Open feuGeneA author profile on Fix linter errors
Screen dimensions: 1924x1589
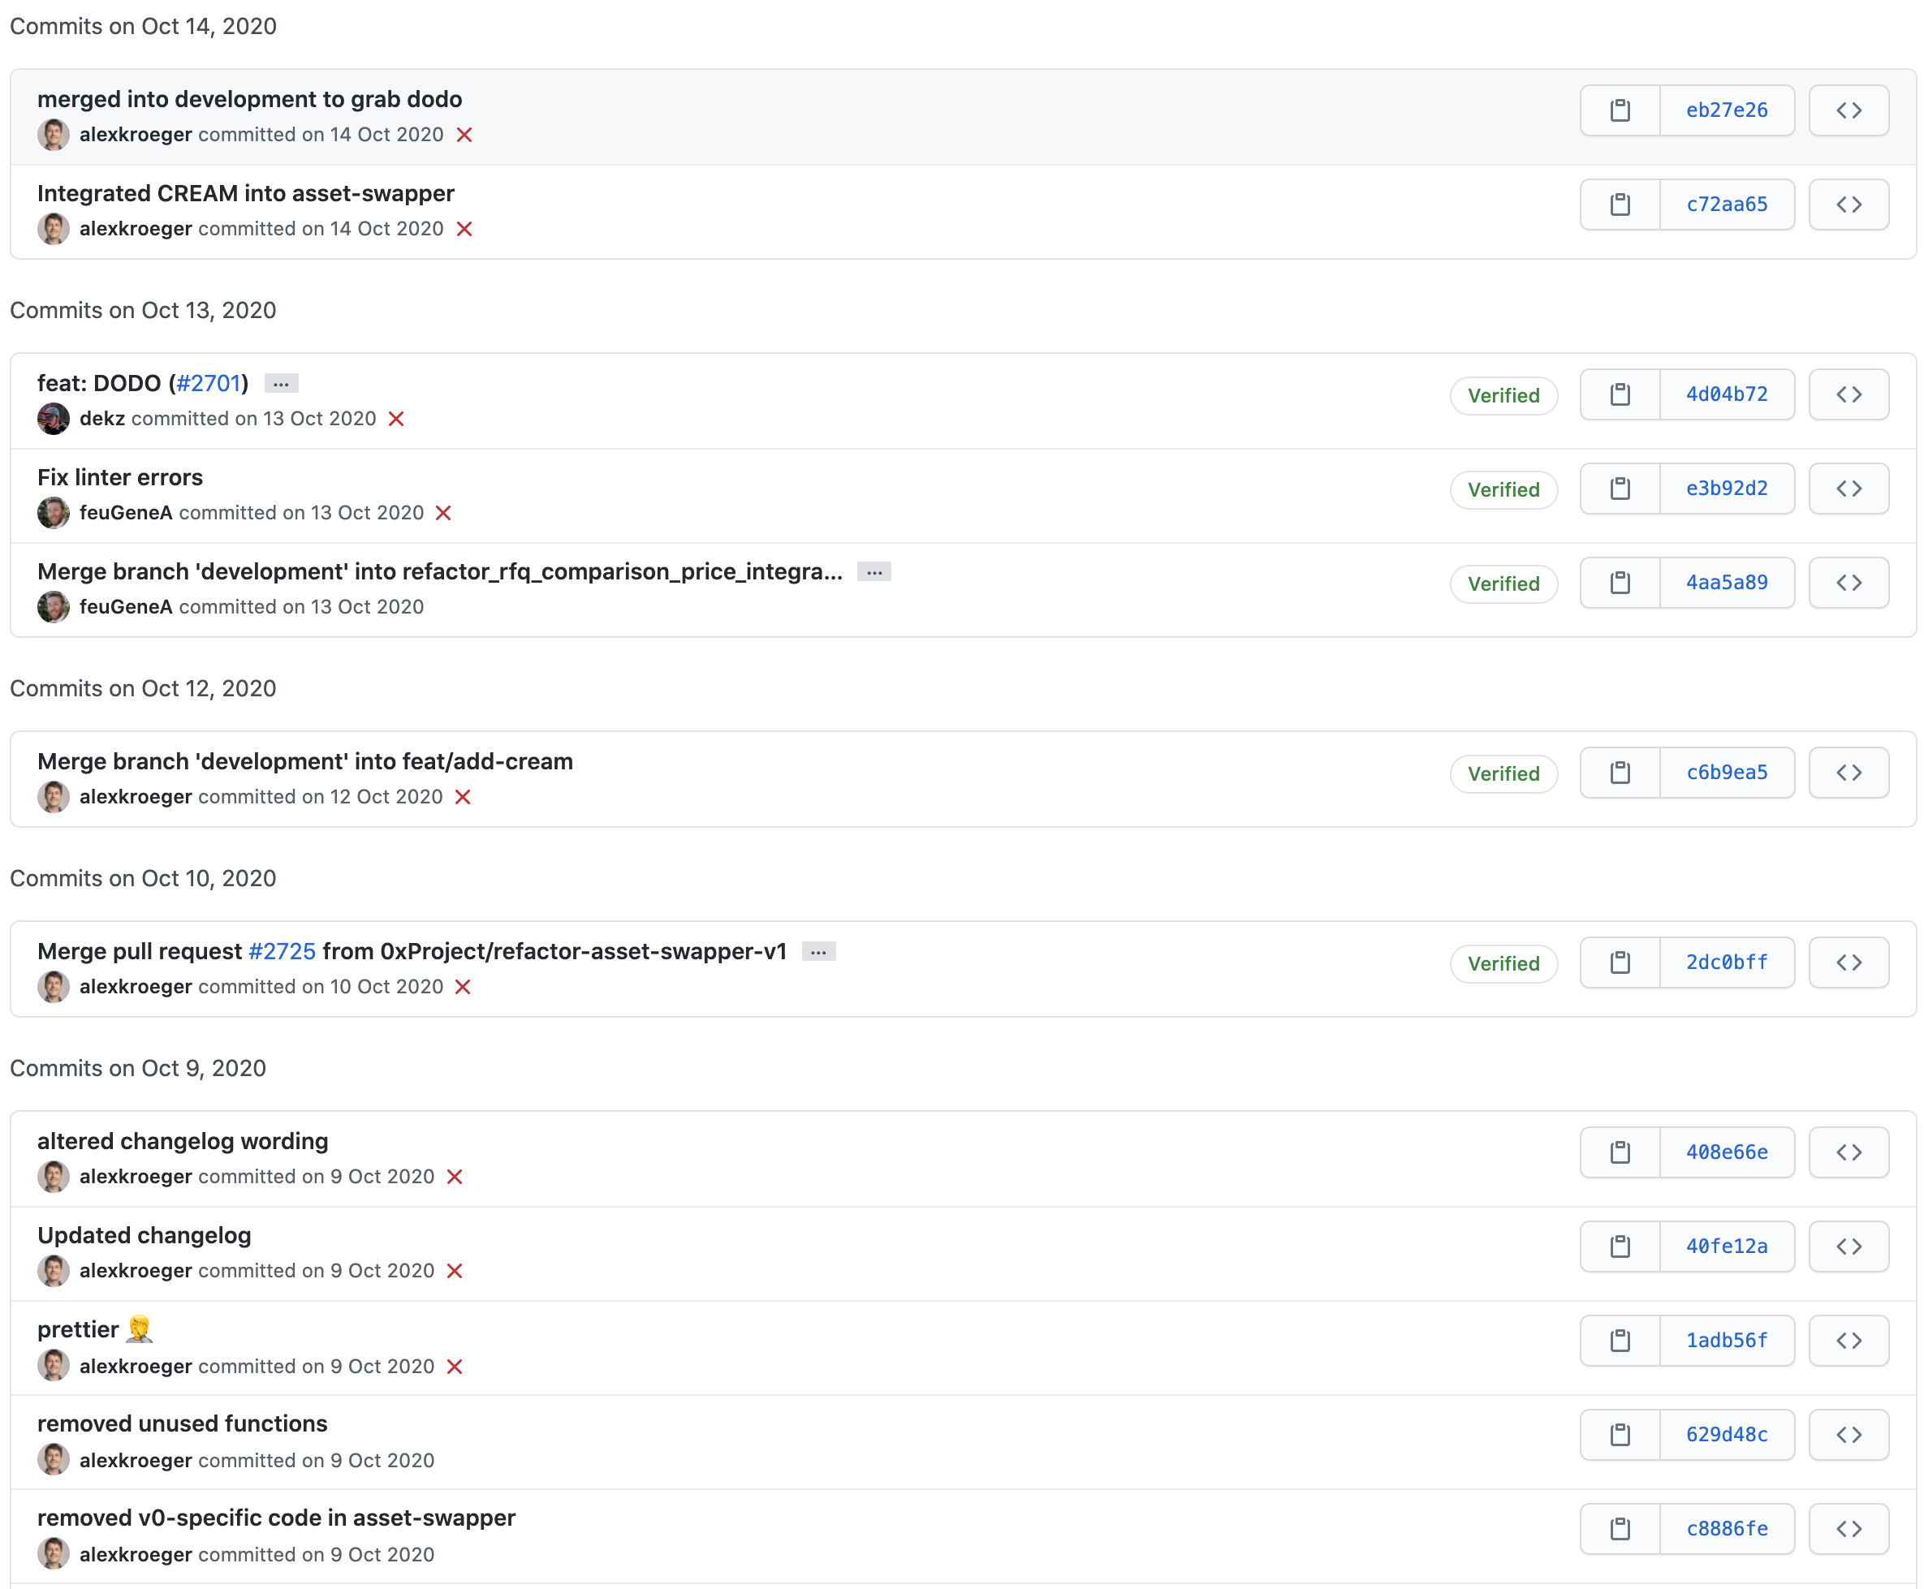(126, 513)
